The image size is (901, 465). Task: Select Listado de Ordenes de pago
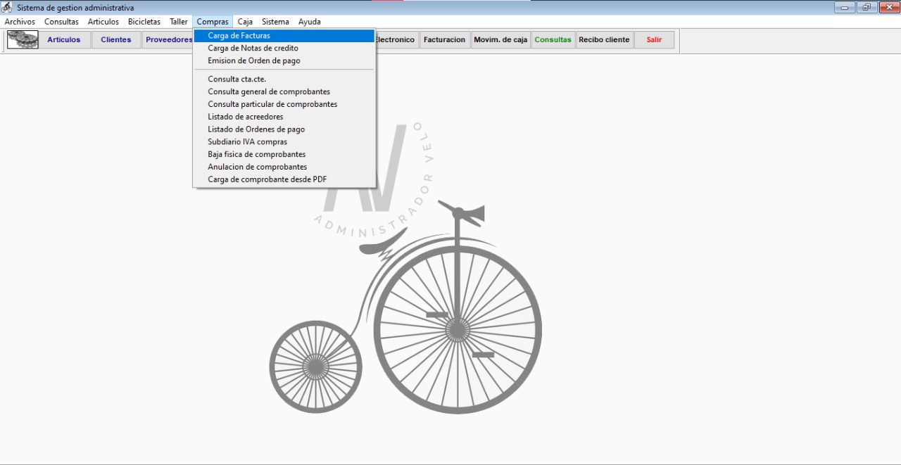point(284,129)
